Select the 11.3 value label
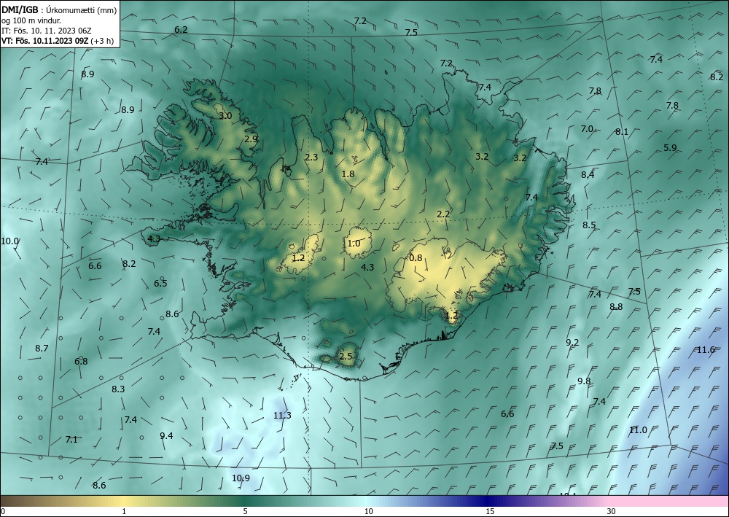The width and height of the screenshot is (729, 517). tap(282, 416)
